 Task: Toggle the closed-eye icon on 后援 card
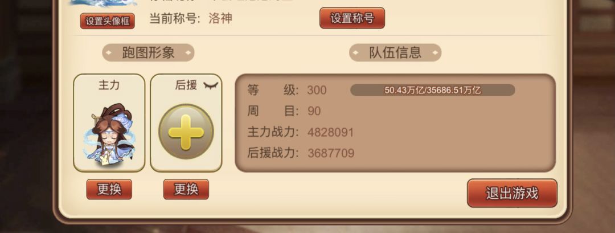point(211,85)
